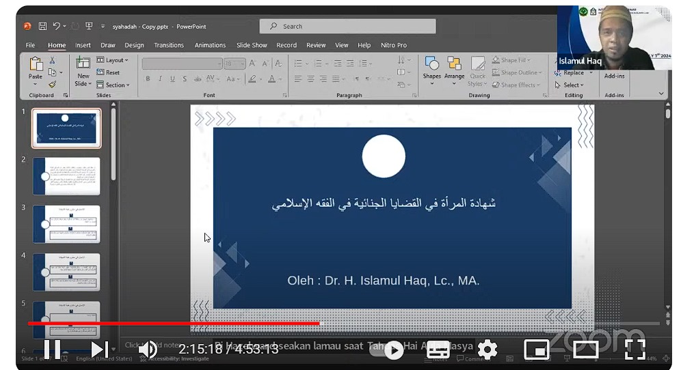Viewport: 681px width, 370px height.
Task: Open the Arrange dropdown
Action: 454,69
